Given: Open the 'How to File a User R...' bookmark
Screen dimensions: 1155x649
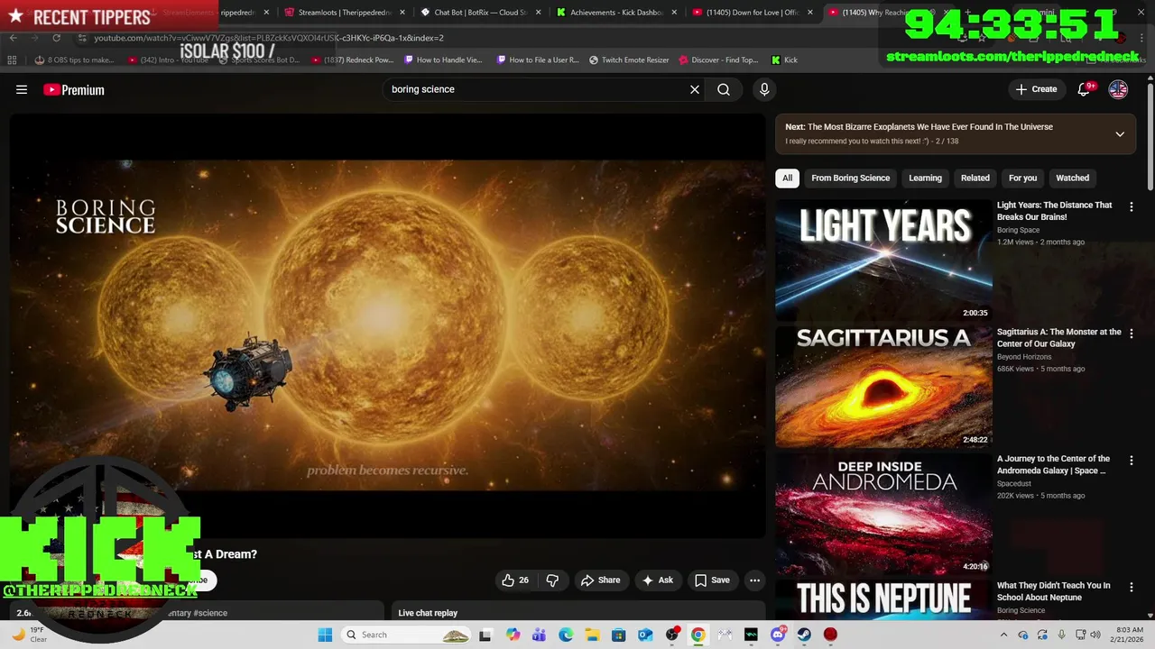Looking at the screenshot, I should (538, 60).
